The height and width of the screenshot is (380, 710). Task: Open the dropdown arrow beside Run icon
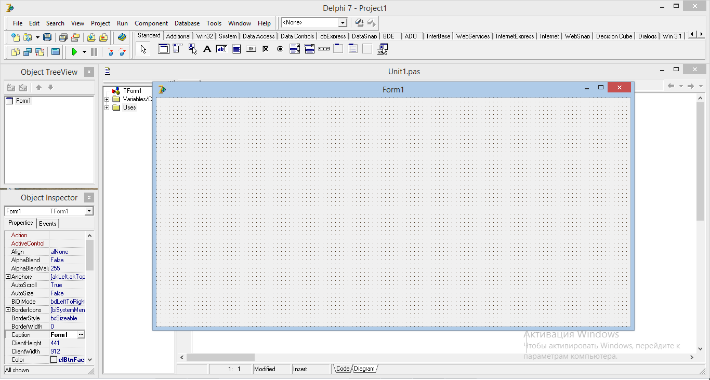tap(84, 52)
